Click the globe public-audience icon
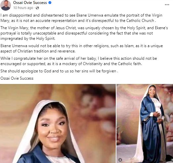 tap(37, 8)
